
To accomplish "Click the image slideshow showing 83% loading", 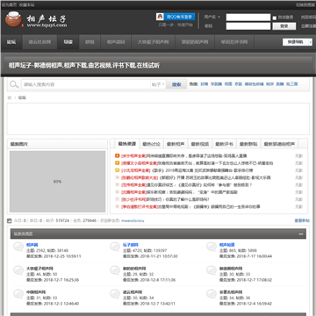I will point(57,182).
